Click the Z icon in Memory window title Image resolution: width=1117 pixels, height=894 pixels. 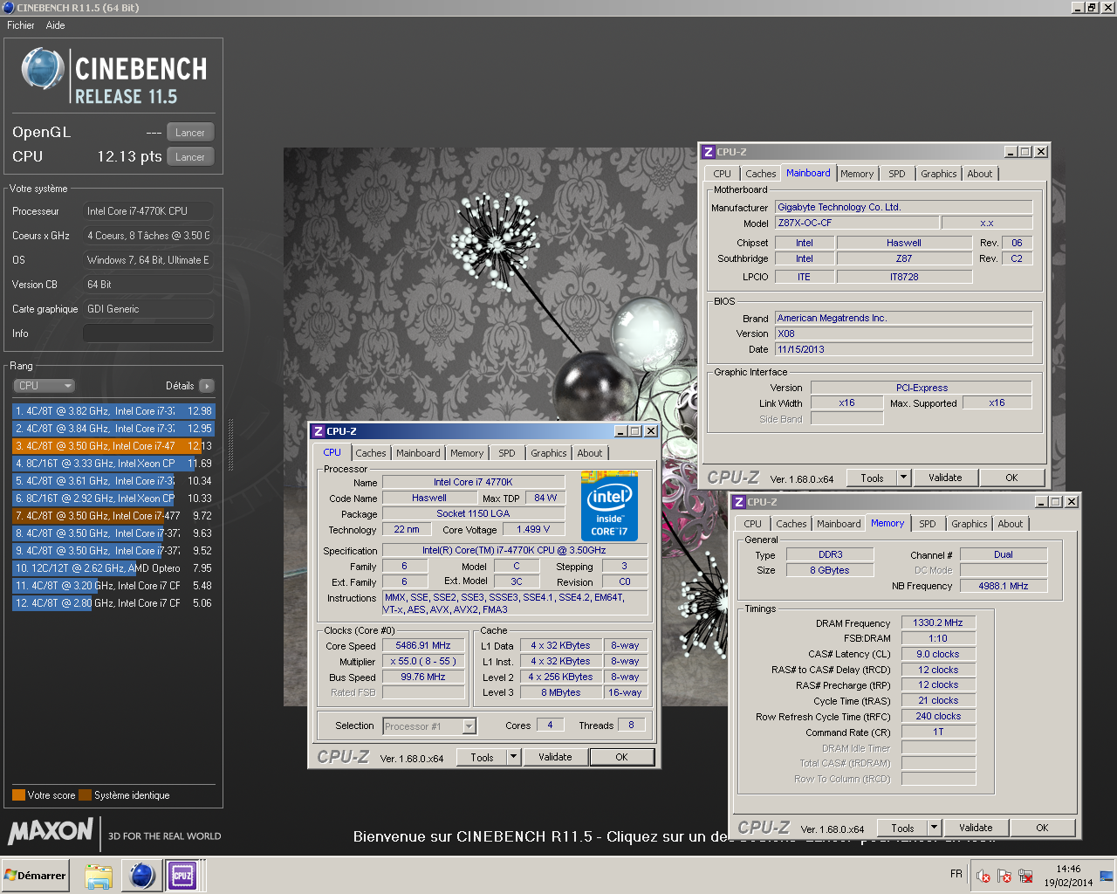739,502
